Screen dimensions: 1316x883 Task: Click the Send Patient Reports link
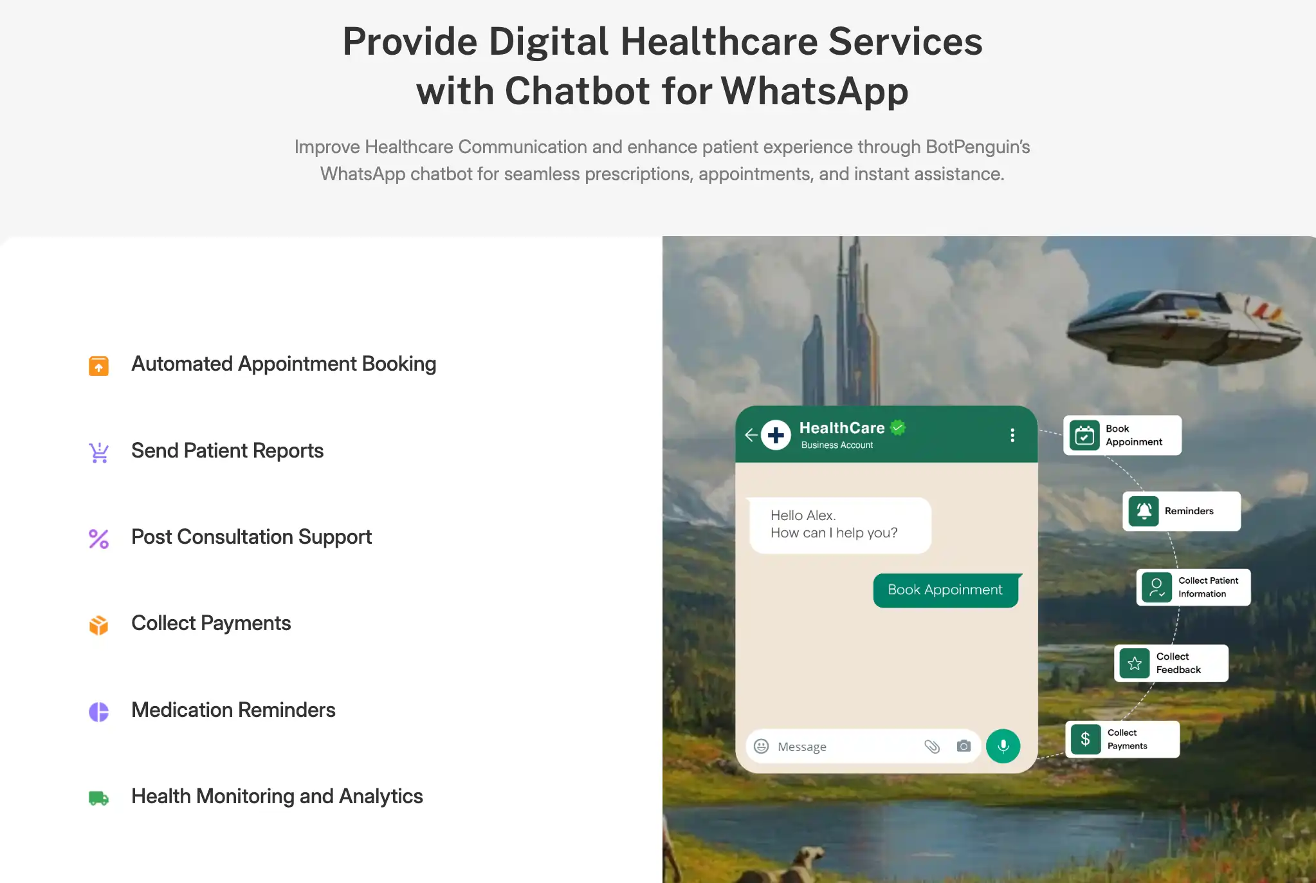226,451
